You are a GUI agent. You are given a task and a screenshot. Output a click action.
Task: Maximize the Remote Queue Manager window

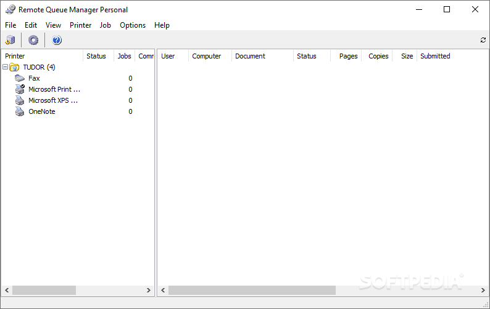[x=447, y=9]
